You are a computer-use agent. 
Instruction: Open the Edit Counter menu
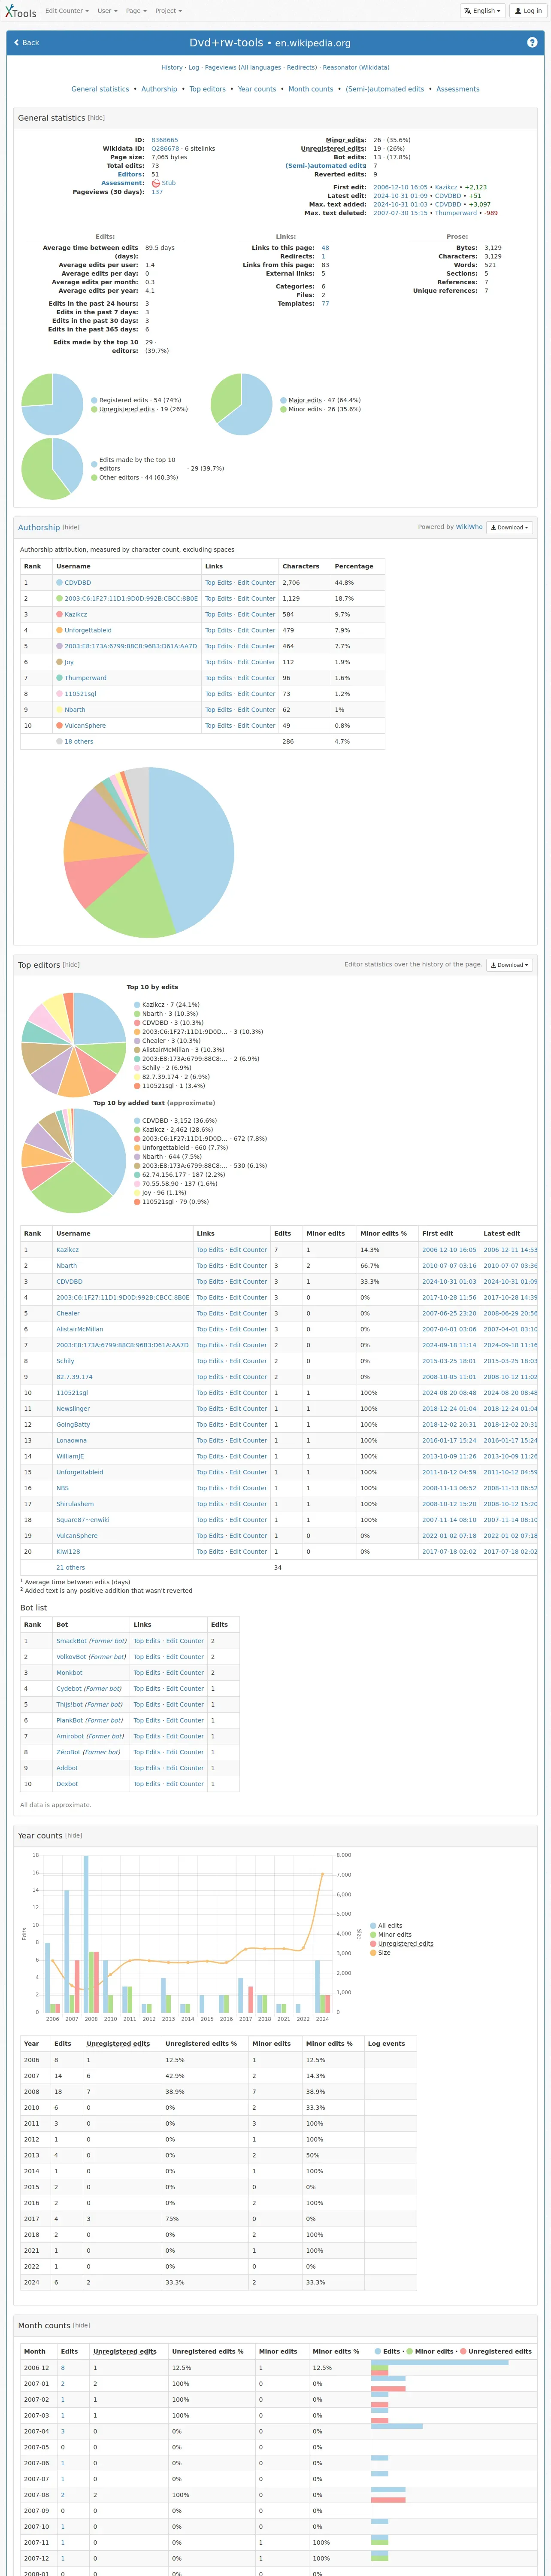(67, 11)
